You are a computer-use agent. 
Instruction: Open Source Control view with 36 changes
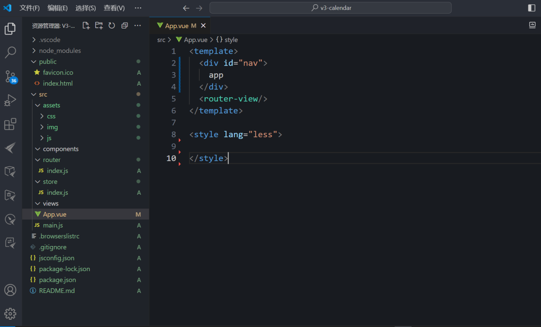(x=10, y=77)
